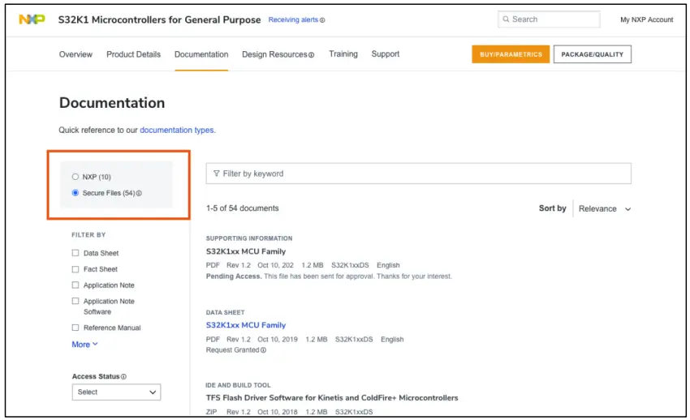Open the Design Resources tab

coord(274,54)
